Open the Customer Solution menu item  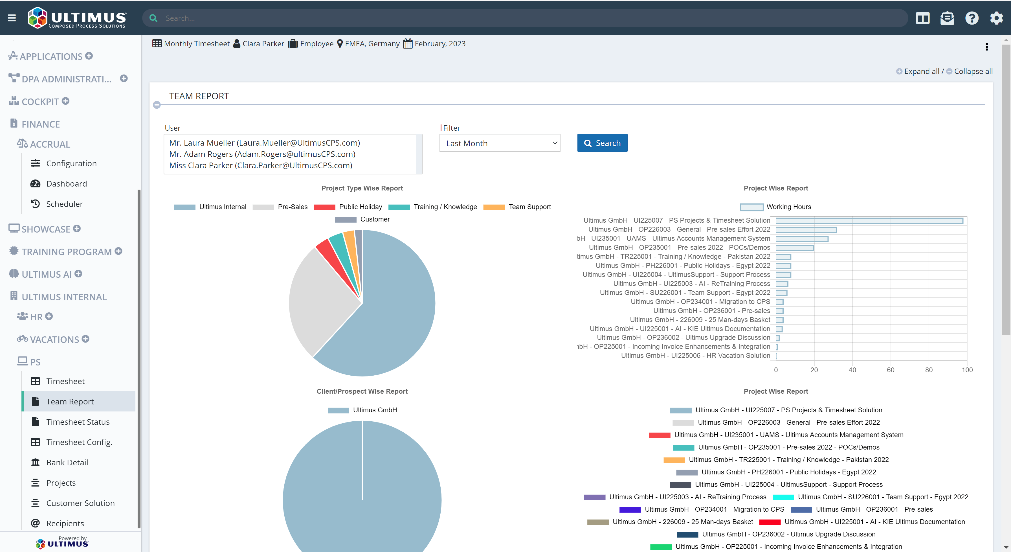click(x=78, y=503)
